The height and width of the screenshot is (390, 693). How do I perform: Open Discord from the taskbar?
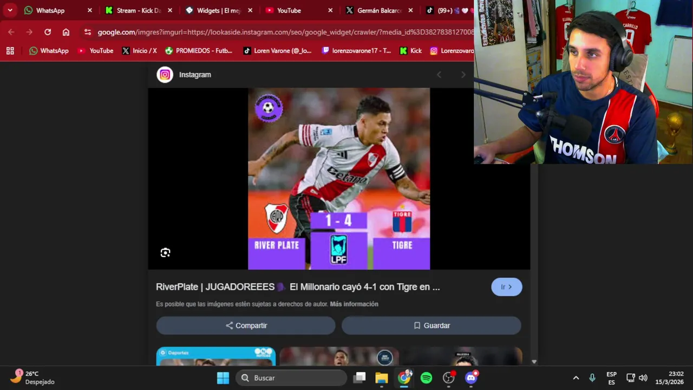[x=471, y=378]
